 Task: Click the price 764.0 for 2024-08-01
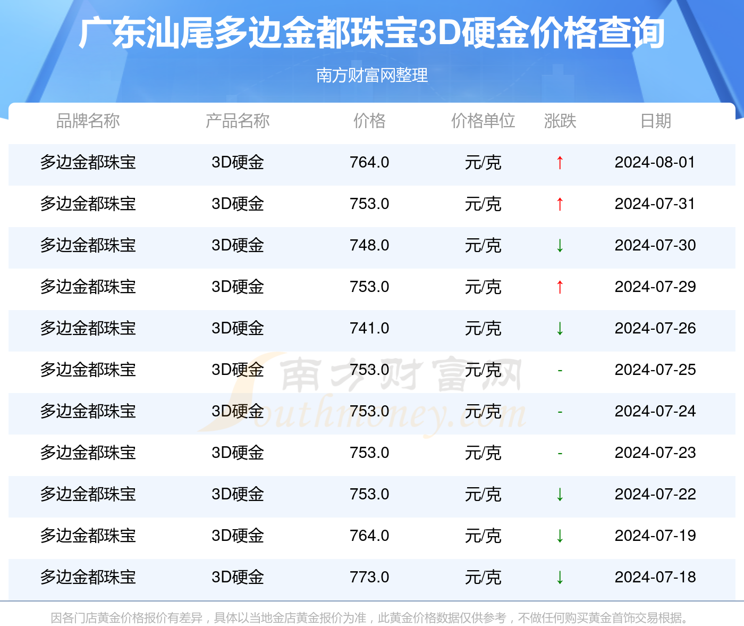tap(369, 162)
